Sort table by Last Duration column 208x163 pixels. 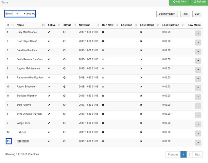tap(173, 25)
